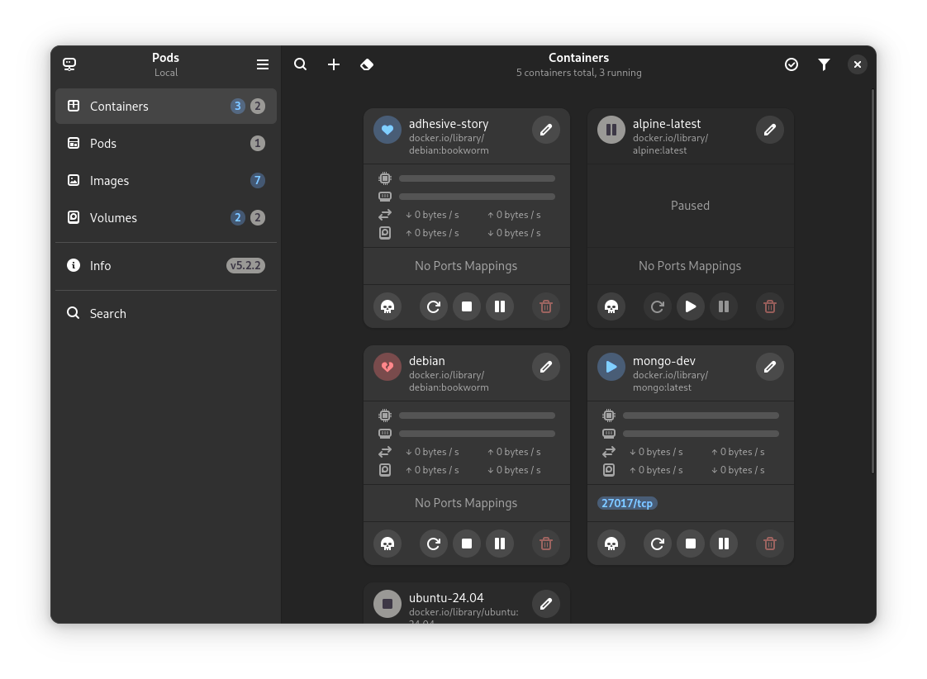The image size is (927, 679).
Task: Open the connections icon in sidebar header
Action: click(x=69, y=64)
